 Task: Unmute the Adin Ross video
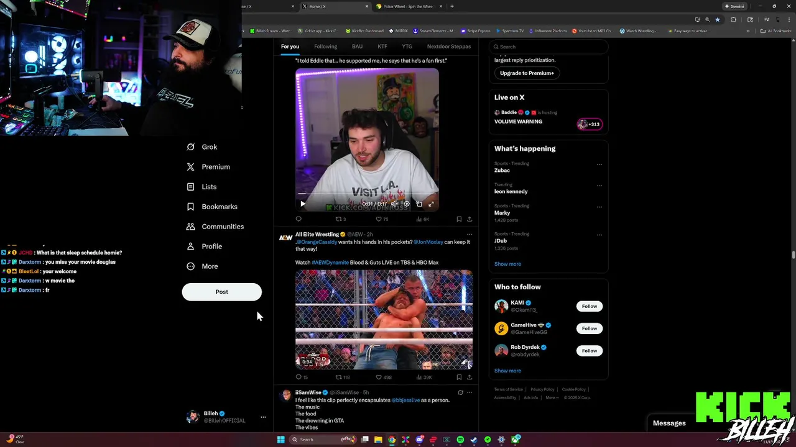pos(394,204)
